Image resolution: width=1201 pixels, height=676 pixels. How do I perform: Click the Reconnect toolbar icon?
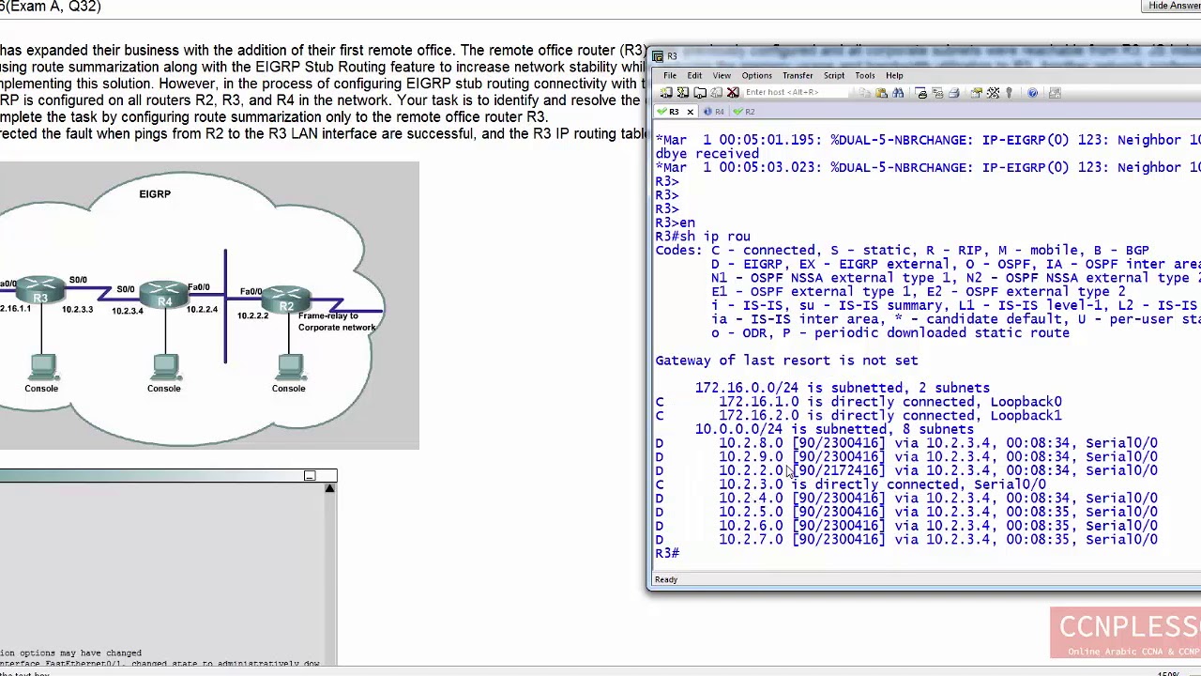(716, 92)
